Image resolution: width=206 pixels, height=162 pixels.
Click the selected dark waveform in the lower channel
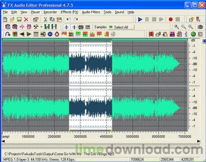coord(91,108)
